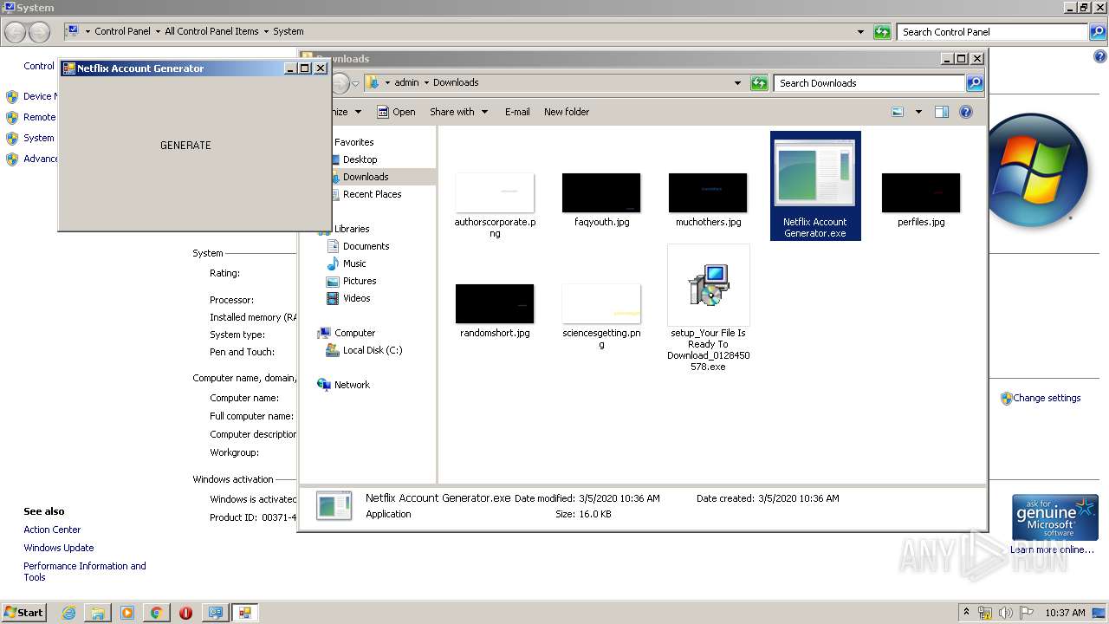This screenshot has height=624, width=1109.
Task: Click the Search Control Panel magnifier icon
Action: pyautogui.click(x=1098, y=32)
